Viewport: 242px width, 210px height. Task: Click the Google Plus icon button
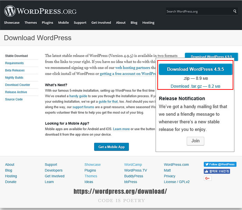click(207, 178)
